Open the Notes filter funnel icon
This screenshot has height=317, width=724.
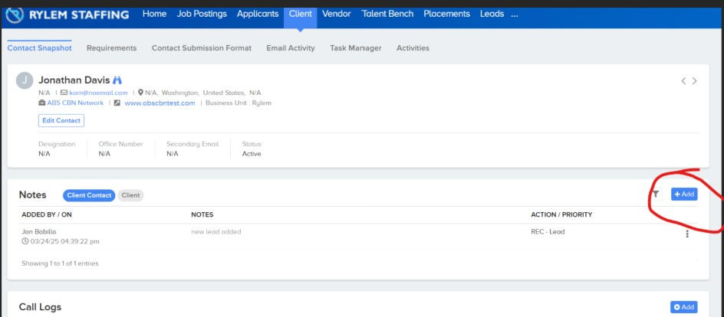click(x=656, y=194)
